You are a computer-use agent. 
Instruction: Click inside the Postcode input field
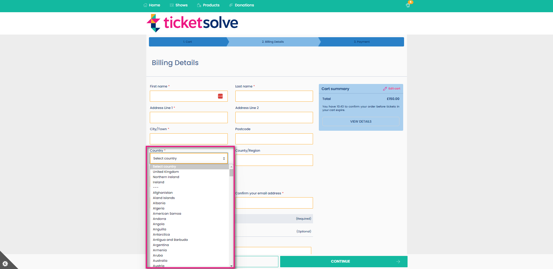click(274, 139)
